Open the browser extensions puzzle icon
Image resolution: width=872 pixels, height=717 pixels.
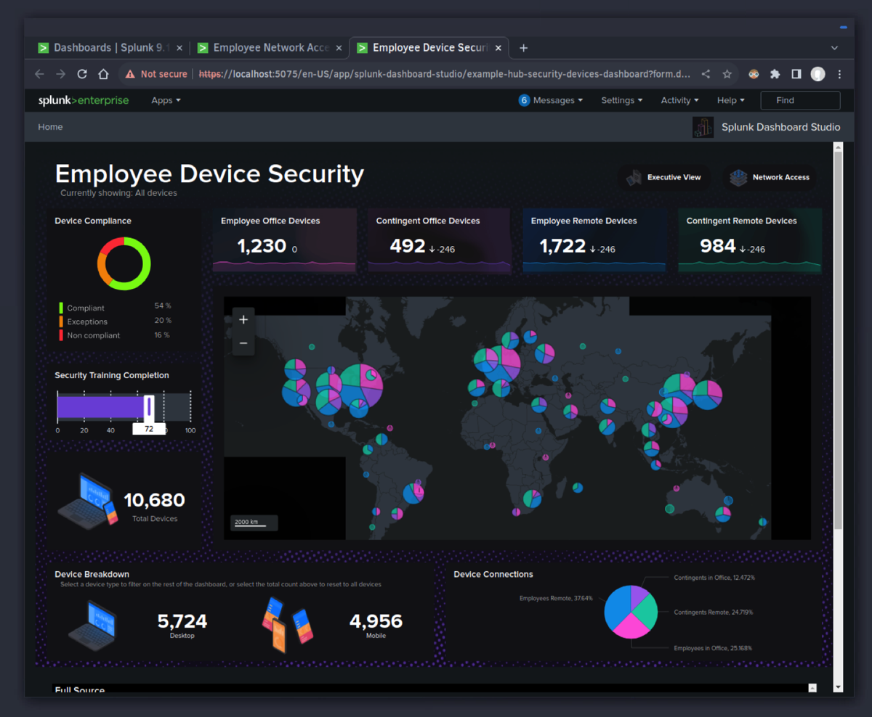[775, 74]
